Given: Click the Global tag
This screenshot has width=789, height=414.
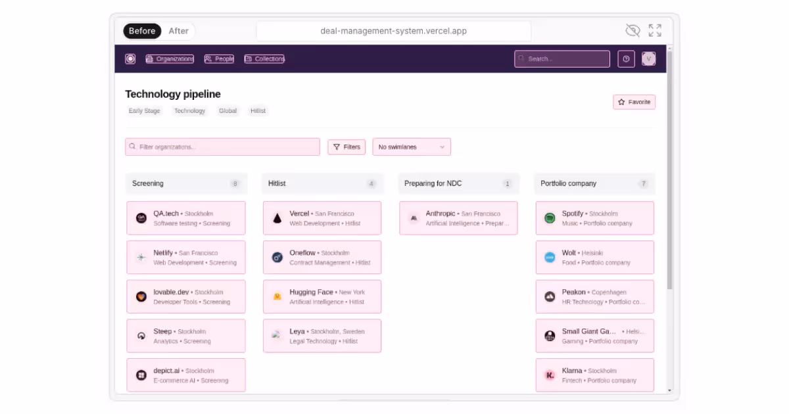Looking at the screenshot, I should pos(228,111).
